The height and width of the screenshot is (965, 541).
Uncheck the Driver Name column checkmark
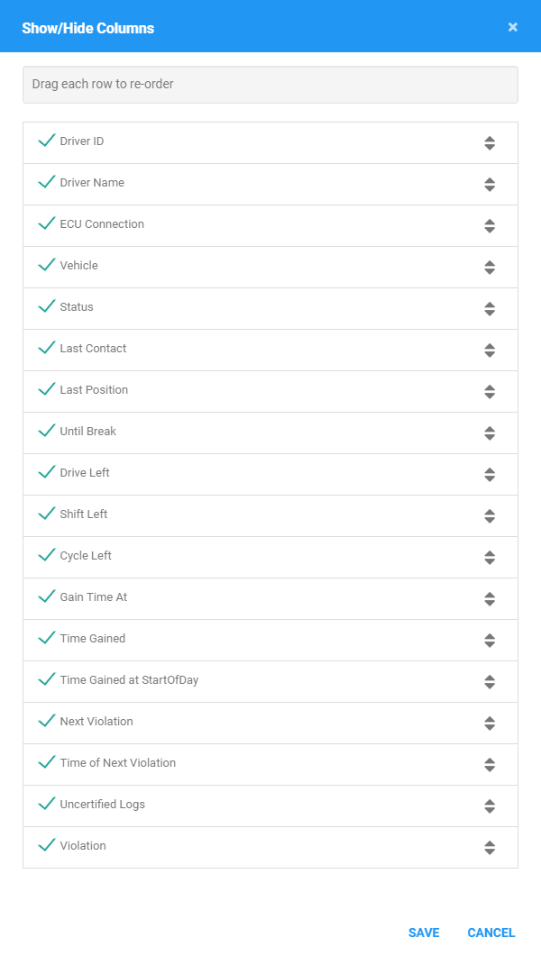coord(47,181)
